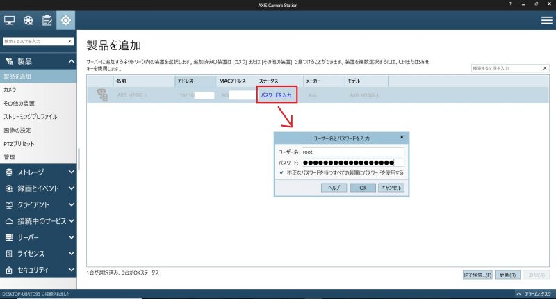Click the device list search field
The image size is (556, 299).
tap(507, 68)
